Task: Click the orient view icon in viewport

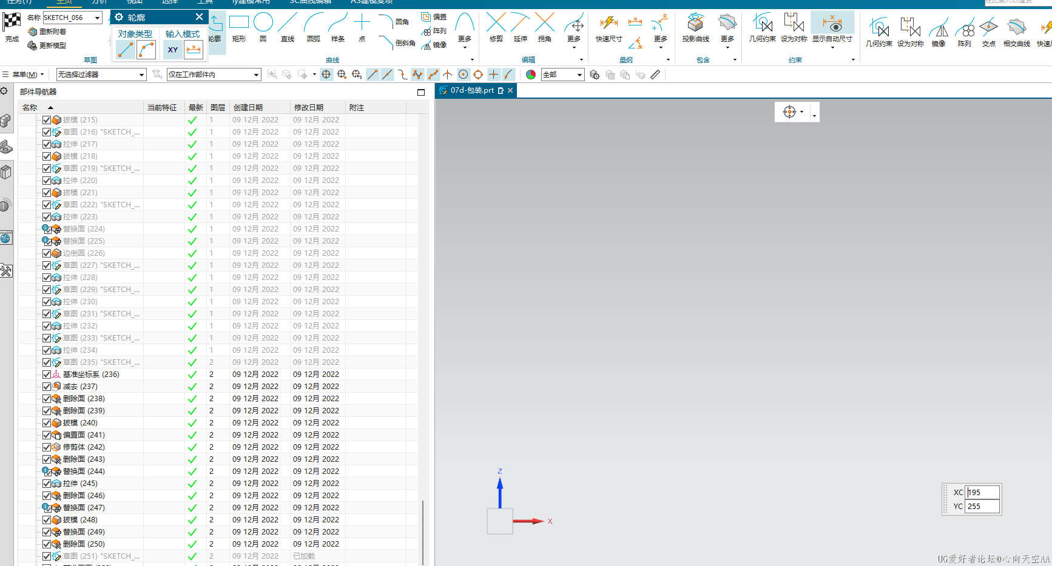Action: [x=789, y=112]
